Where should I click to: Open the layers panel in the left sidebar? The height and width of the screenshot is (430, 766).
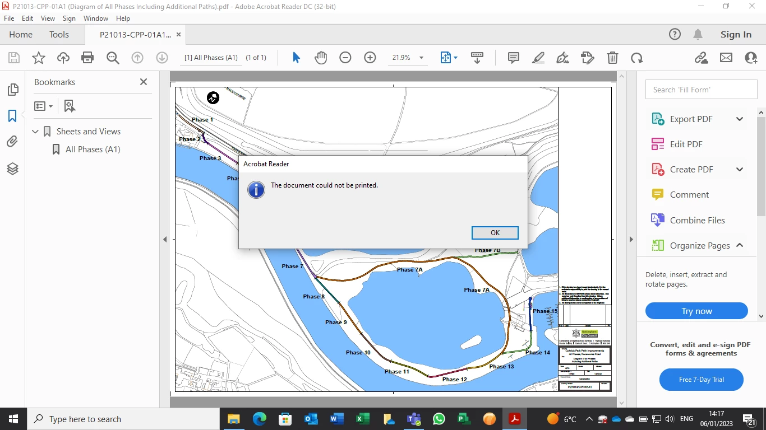pos(12,169)
